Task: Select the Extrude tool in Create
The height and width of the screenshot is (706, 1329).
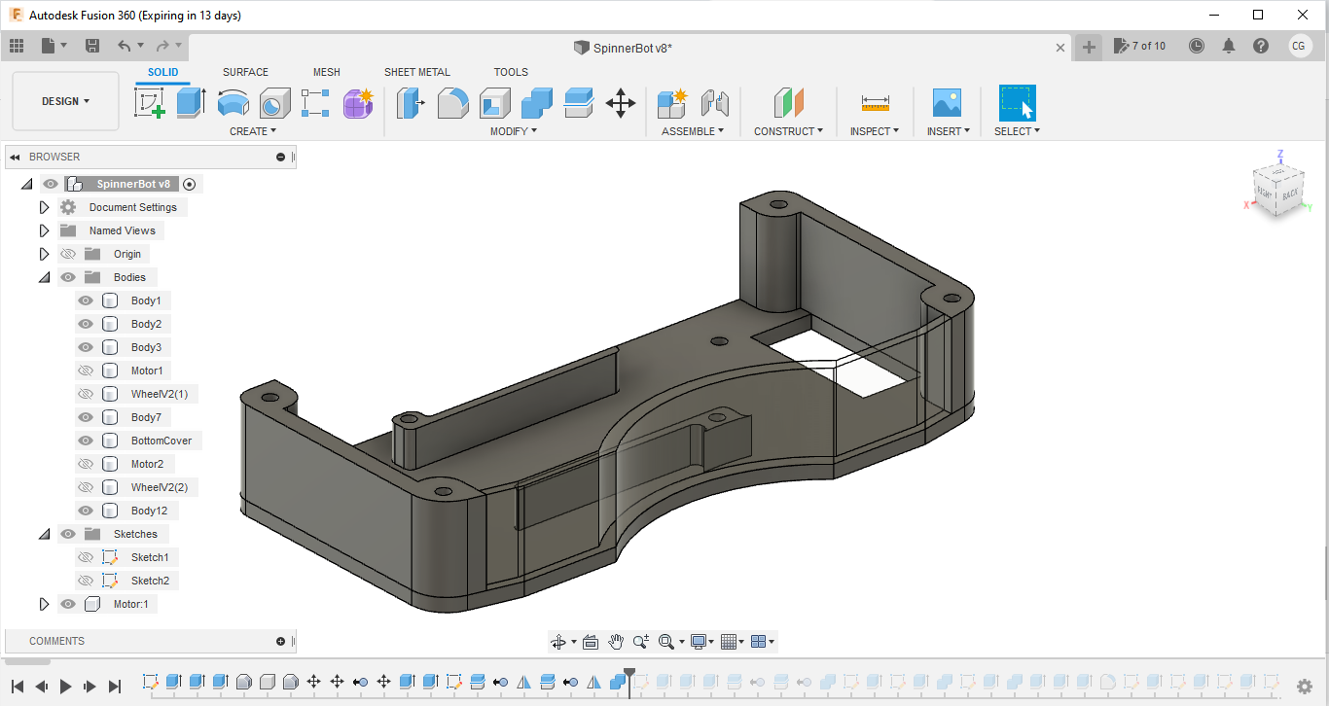Action: pos(191,102)
